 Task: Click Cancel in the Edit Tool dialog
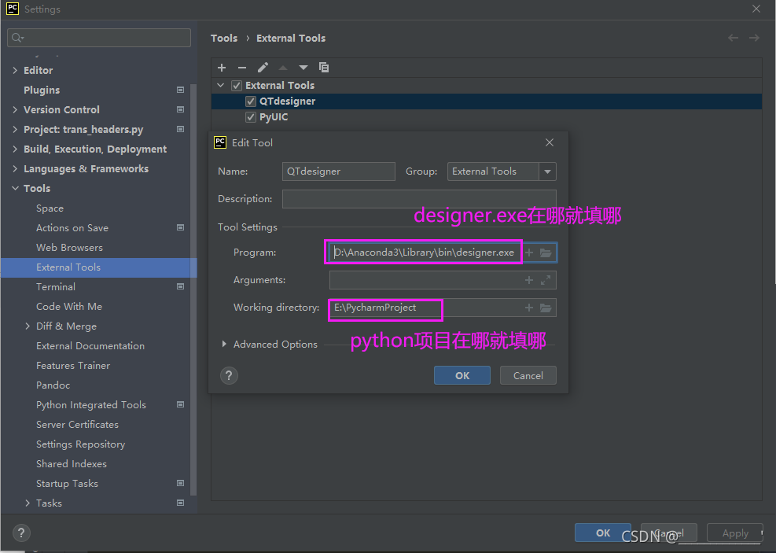click(528, 375)
